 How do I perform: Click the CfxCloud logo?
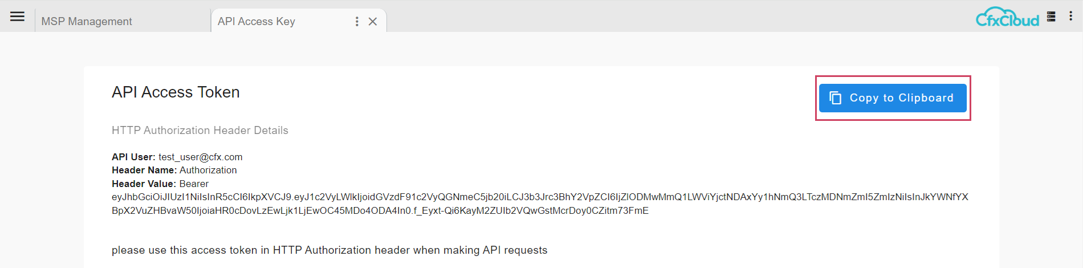tap(1007, 18)
